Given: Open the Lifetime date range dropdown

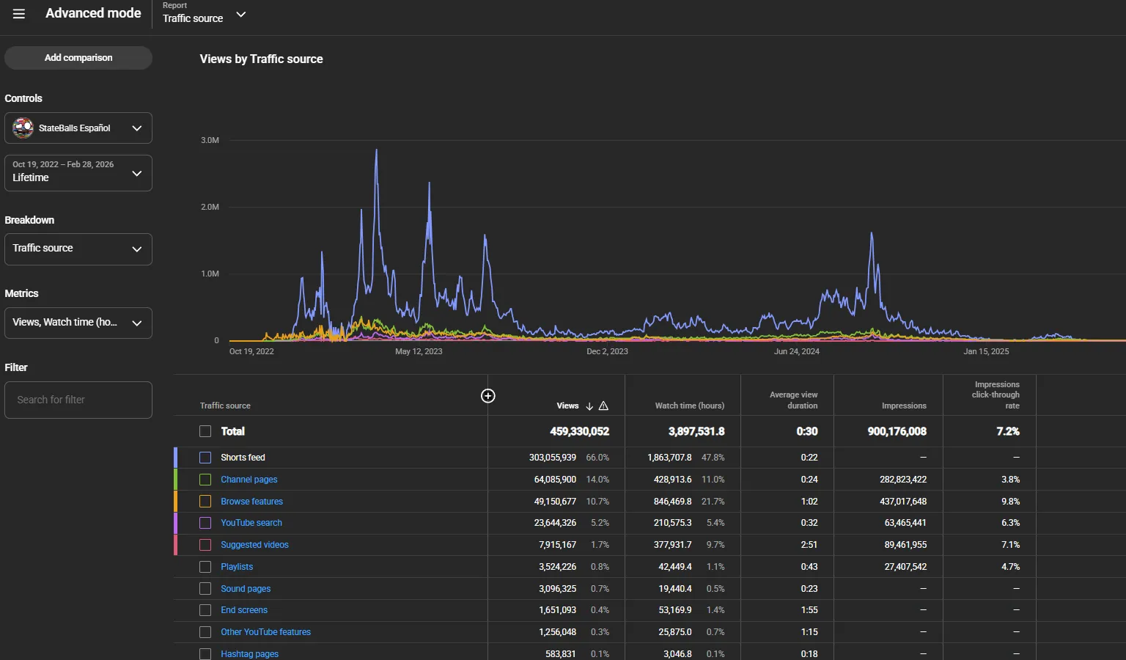Looking at the screenshot, I should 78,173.
